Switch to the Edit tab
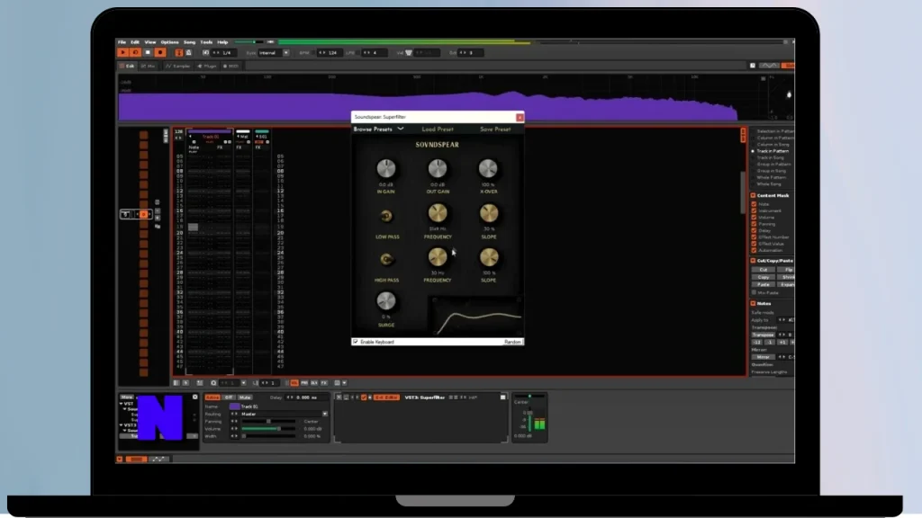 click(x=127, y=67)
